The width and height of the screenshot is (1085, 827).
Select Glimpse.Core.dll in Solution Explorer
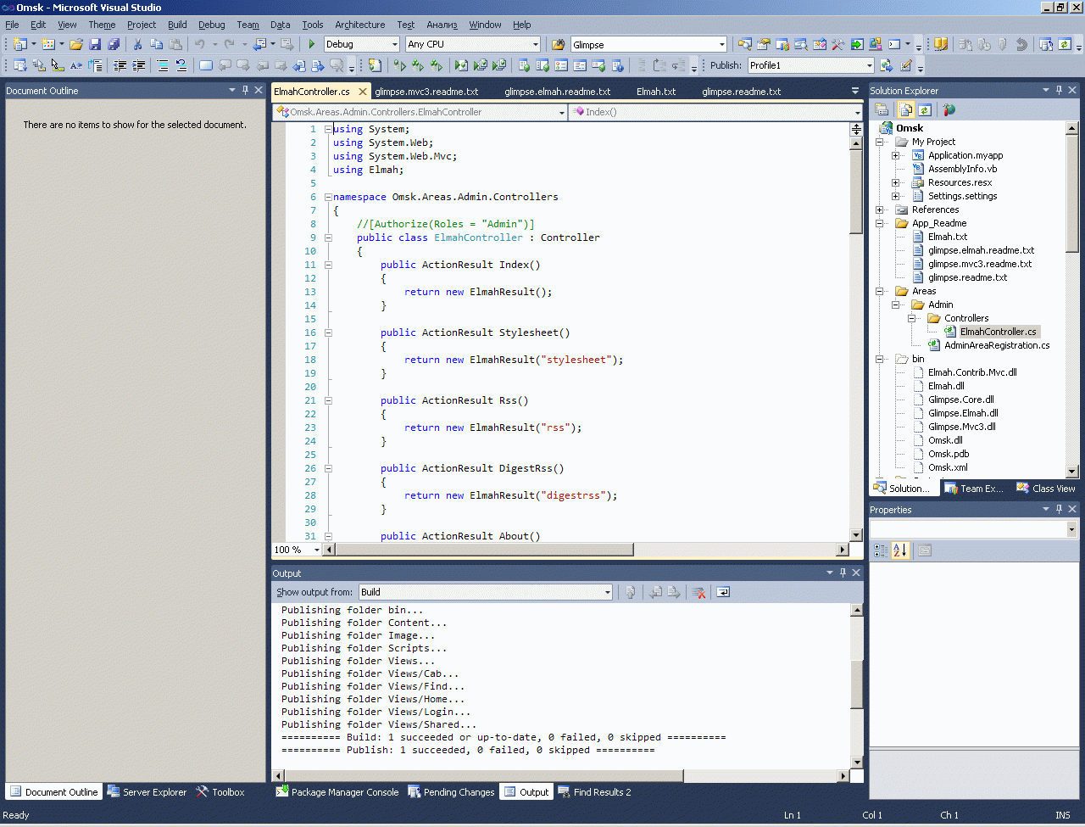[x=960, y=400]
